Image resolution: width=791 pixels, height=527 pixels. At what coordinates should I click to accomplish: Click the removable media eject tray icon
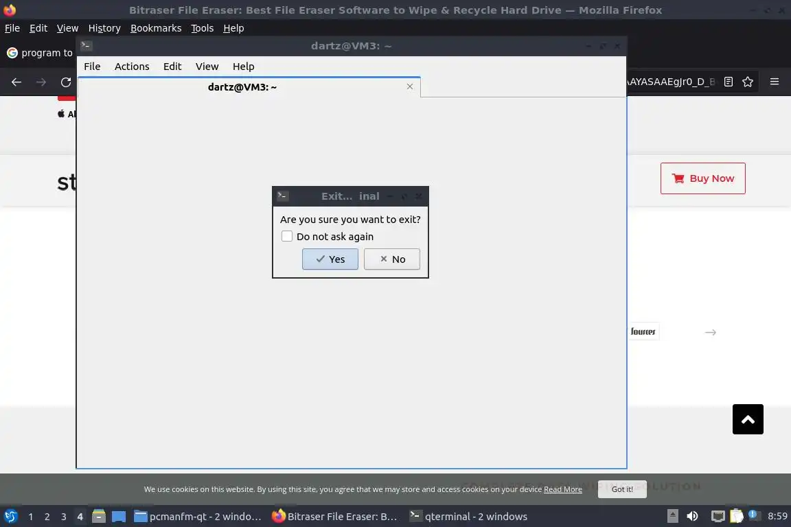672,516
